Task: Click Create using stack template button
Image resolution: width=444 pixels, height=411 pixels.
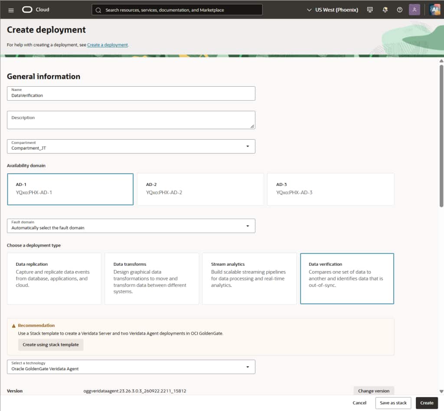Action: pos(51,345)
